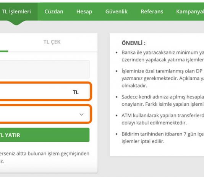Open the TL İşlemleri menu tab
Viewport: 204px width, 177px height.
[x=16, y=11]
